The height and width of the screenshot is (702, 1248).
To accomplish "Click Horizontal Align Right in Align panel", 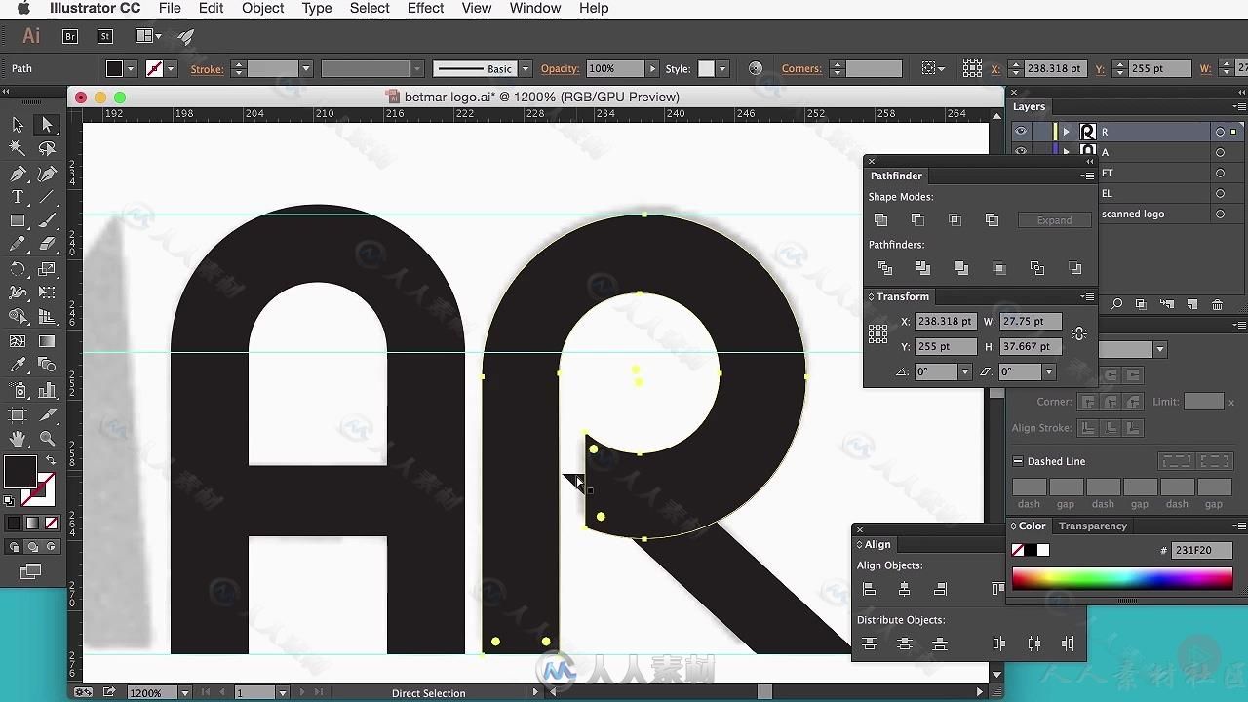I will click(x=940, y=589).
